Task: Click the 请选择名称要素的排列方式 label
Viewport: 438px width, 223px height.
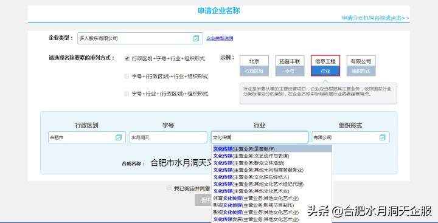Action: coord(82,58)
